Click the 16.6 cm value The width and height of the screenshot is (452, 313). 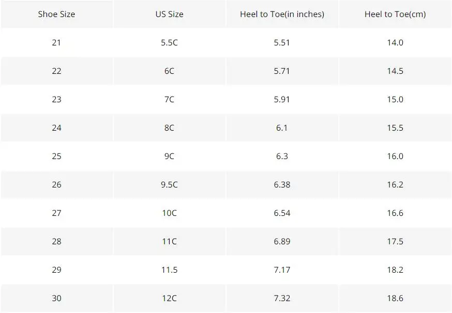point(395,213)
